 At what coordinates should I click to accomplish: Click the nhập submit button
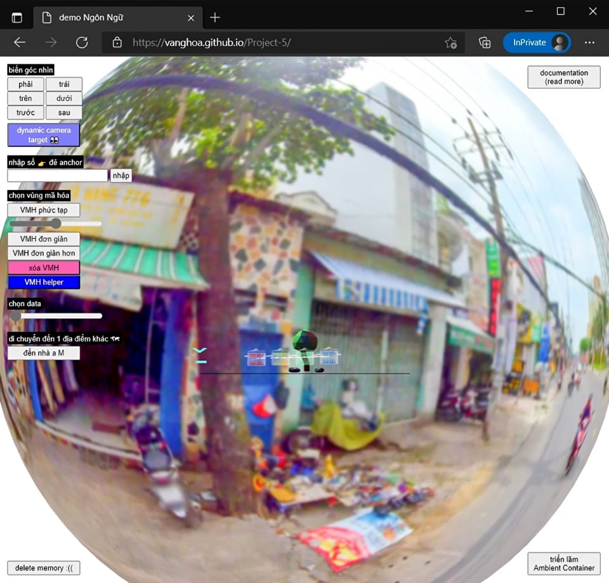point(121,175)
